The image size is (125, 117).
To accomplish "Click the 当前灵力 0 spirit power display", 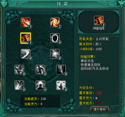I will [33, 104].
